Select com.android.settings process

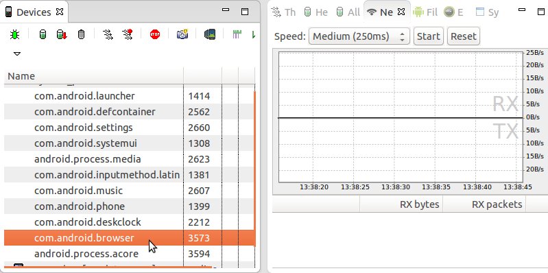click(x=84, y=128)
